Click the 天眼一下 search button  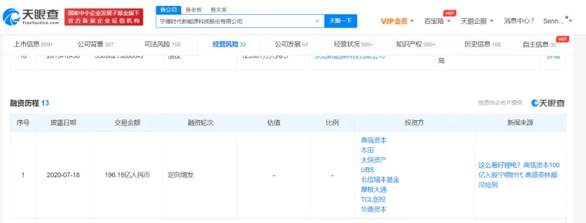pos(340,21)
